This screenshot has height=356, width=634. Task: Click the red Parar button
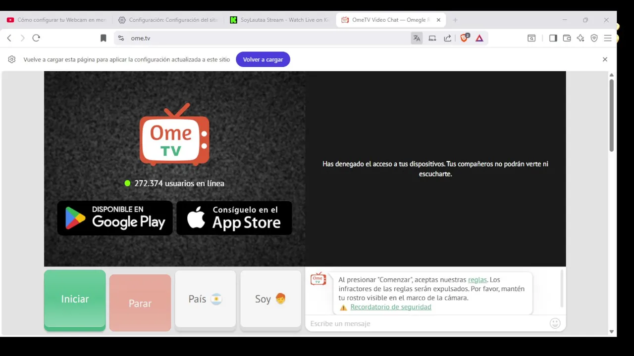point(140,303)
